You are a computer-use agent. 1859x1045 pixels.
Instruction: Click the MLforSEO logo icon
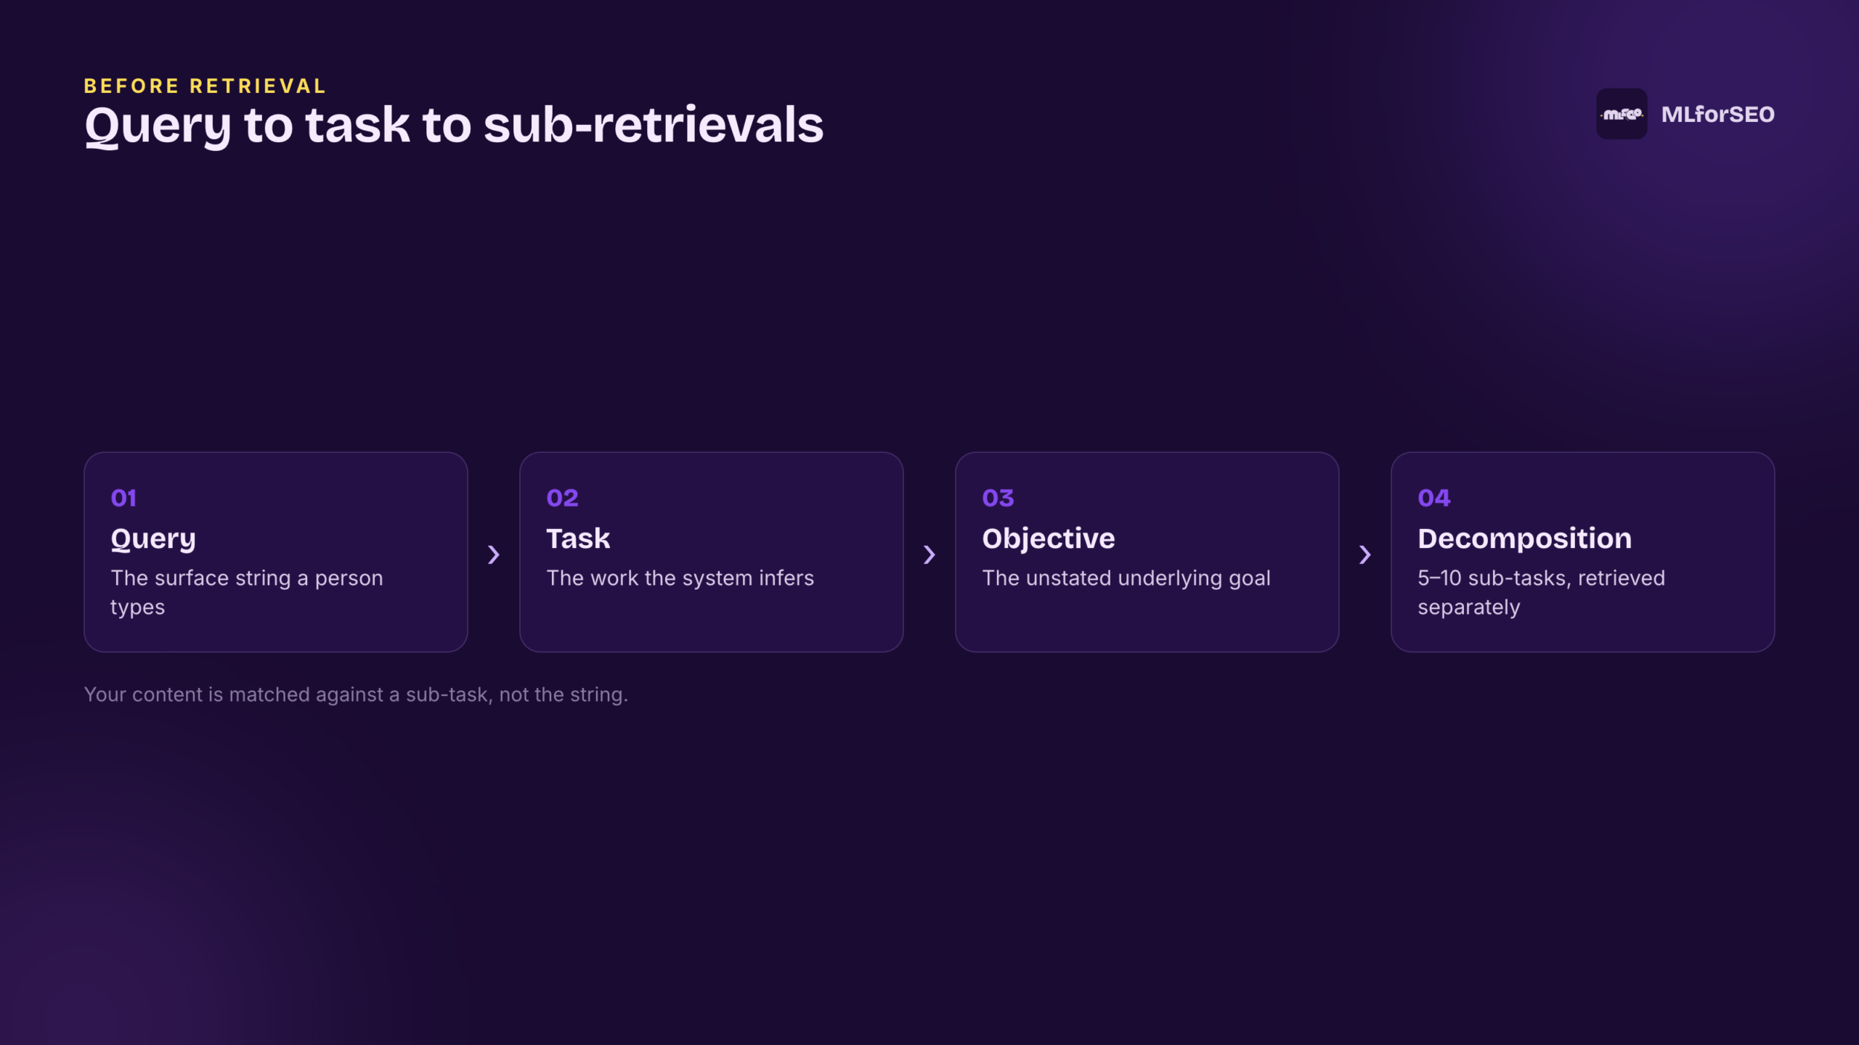pyautogui.click(x=1622, y=114)
